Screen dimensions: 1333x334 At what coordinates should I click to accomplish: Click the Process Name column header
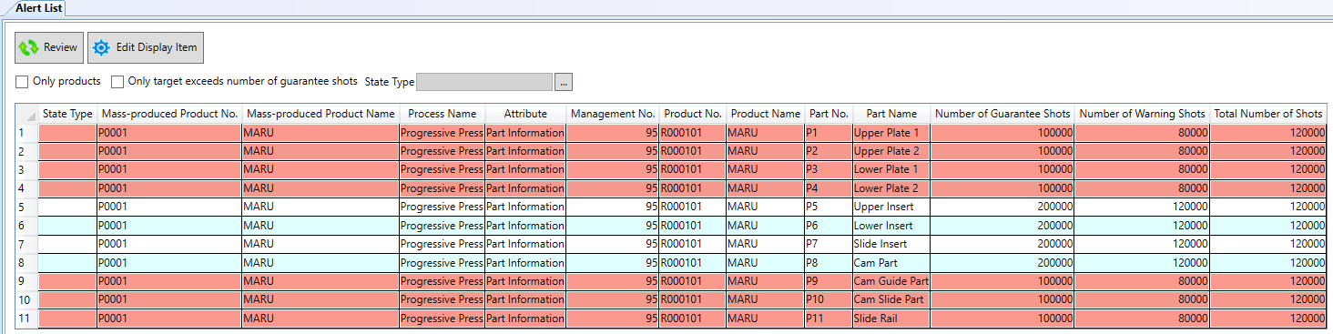(442, 114)
